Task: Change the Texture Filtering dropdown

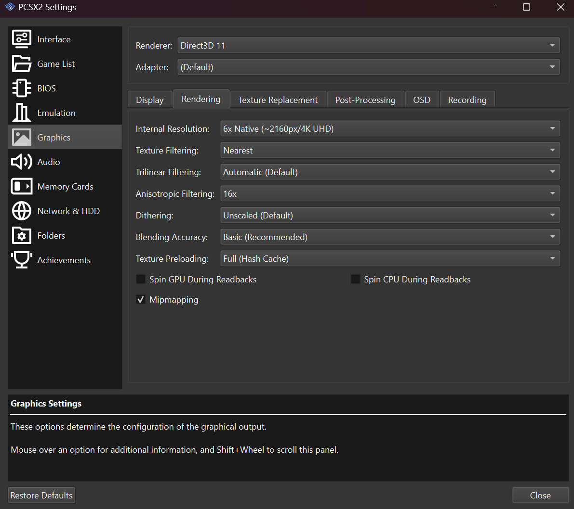Action: coord(390,150)
